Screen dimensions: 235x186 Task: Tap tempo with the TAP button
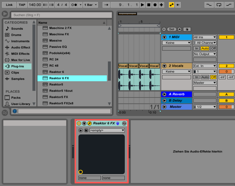[x=22, y=5]
